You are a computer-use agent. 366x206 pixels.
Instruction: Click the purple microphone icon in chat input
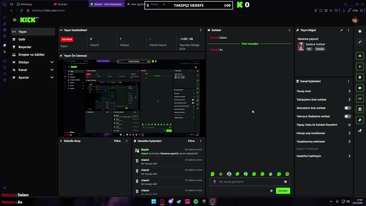pos(214,182)
